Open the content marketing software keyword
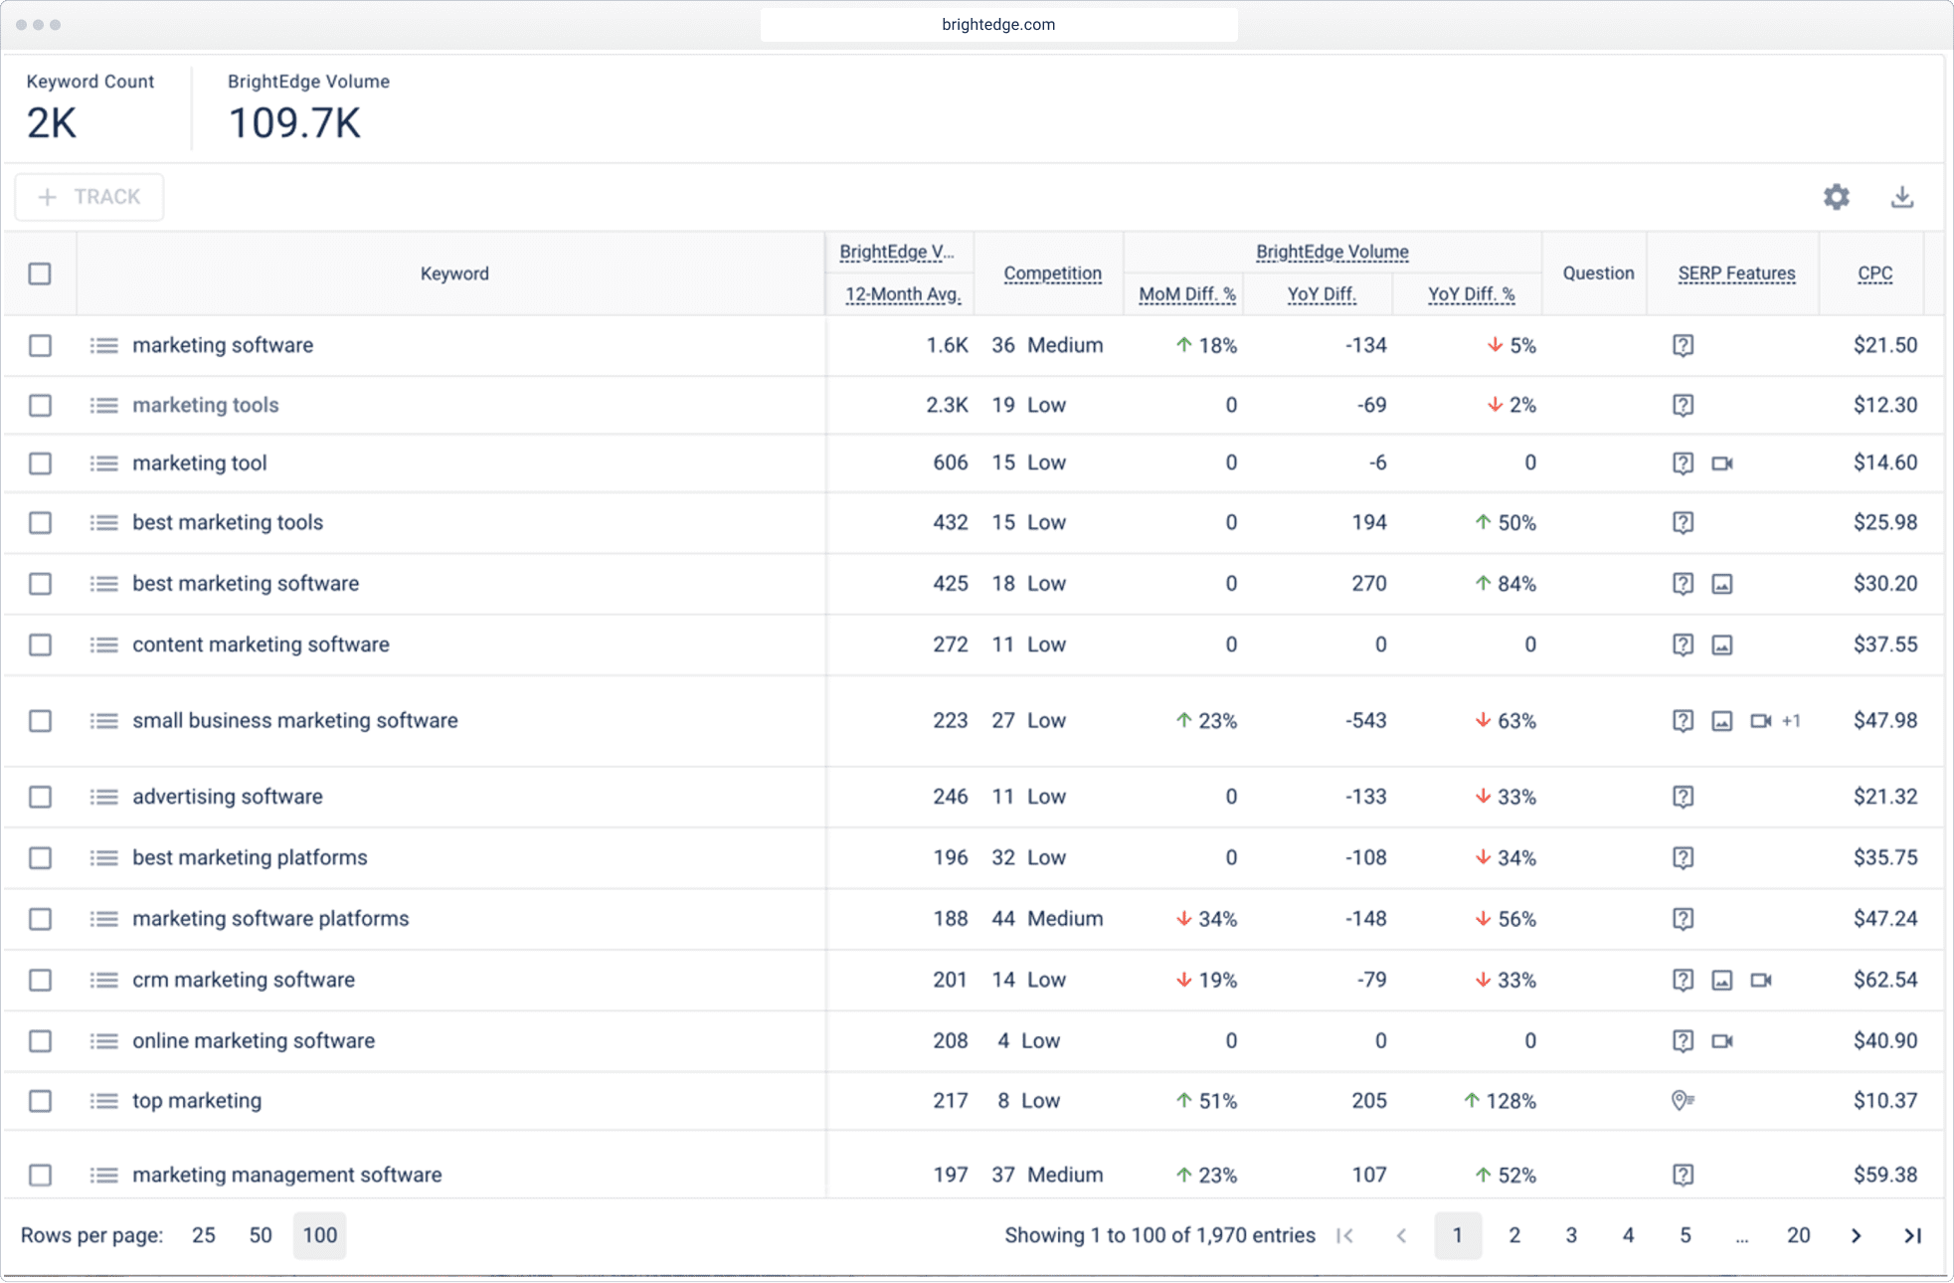Viewport: 1954px width, 1283px height. 261,644
